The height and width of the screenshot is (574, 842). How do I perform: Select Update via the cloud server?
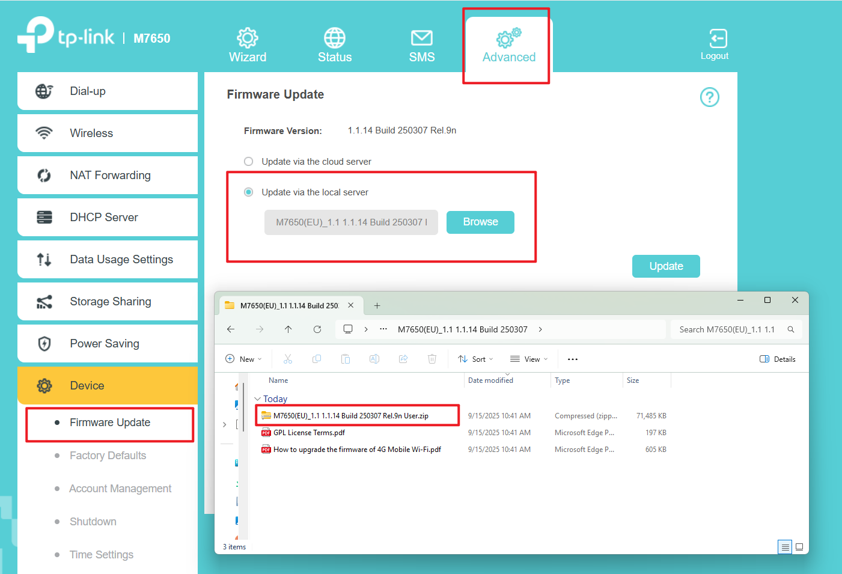pyautogui.click(x=249, y=162)
